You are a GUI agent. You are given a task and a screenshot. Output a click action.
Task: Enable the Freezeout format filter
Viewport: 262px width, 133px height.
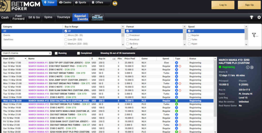click(x=127, y=35)
